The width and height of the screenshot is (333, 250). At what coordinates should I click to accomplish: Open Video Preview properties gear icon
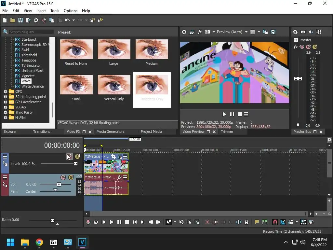(184, 32)
